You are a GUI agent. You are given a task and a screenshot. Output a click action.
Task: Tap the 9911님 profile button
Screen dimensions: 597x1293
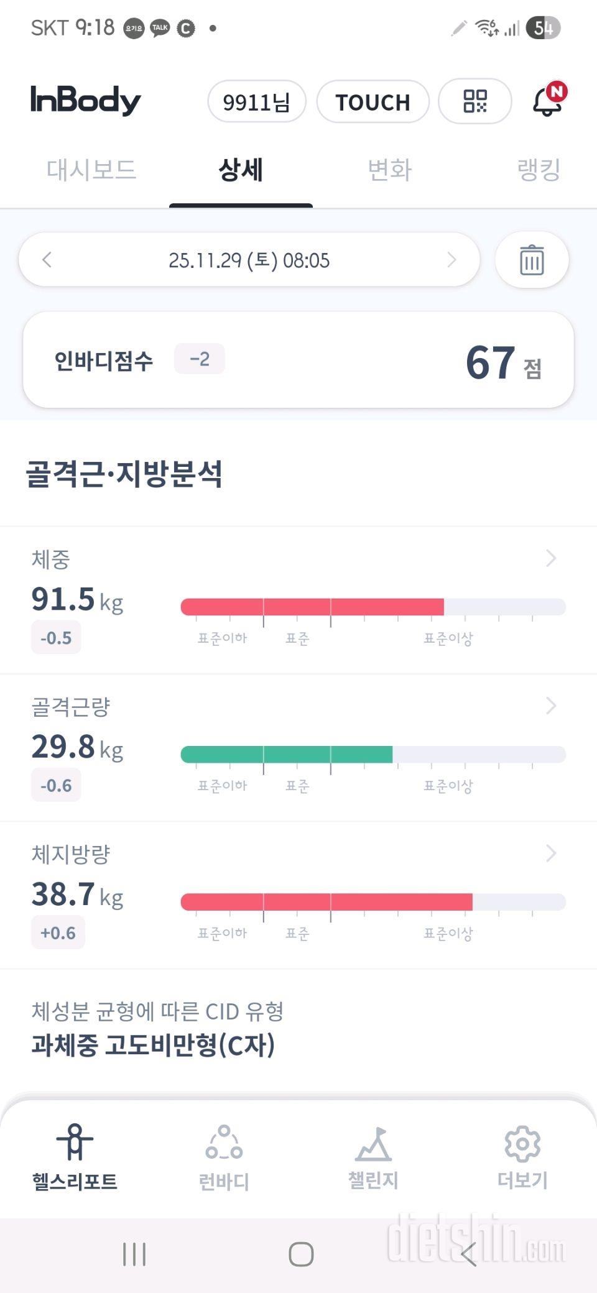click(256, 102)
